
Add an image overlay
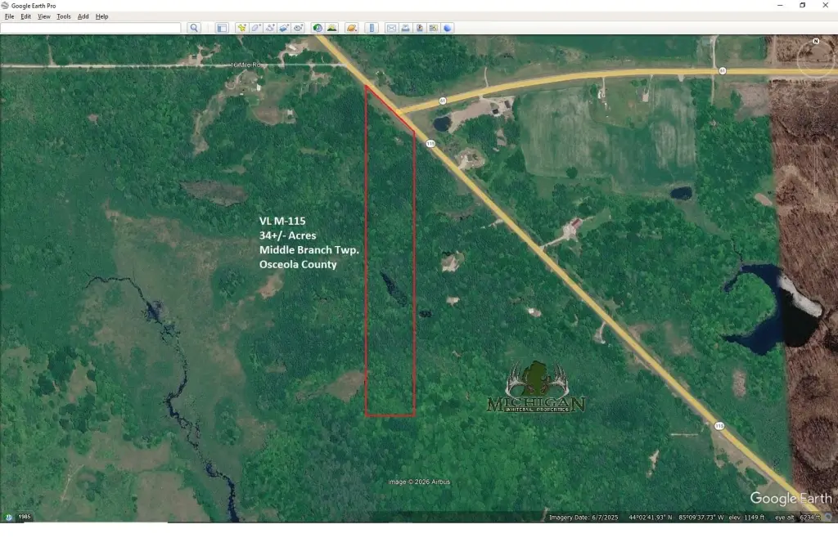click(x=283, y=28)
